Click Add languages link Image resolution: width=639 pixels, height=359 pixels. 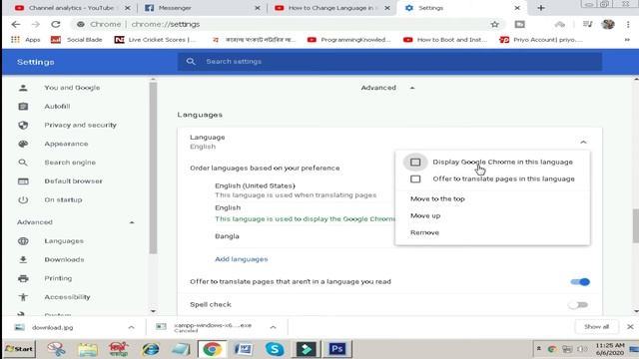242,259
